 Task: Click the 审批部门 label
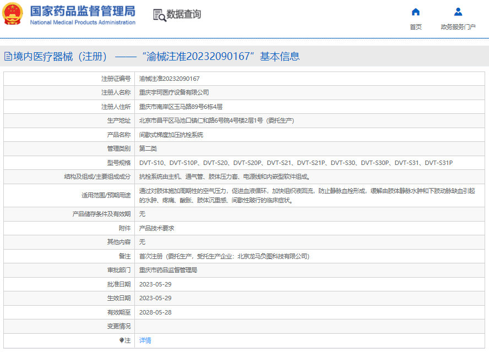coord(119,270)
